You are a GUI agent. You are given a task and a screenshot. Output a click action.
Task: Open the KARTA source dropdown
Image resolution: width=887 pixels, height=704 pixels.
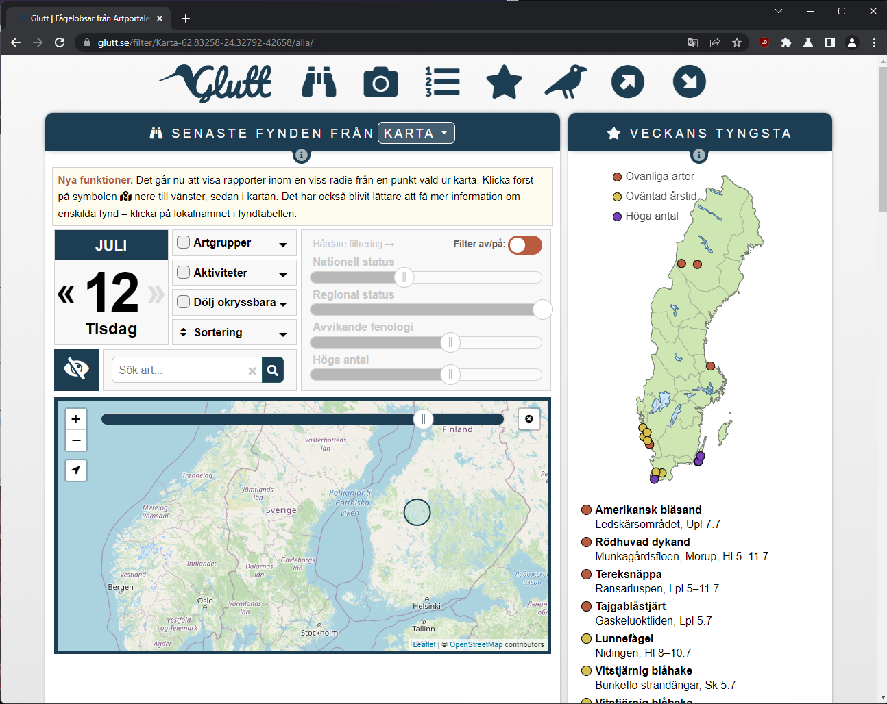point(416,133)
